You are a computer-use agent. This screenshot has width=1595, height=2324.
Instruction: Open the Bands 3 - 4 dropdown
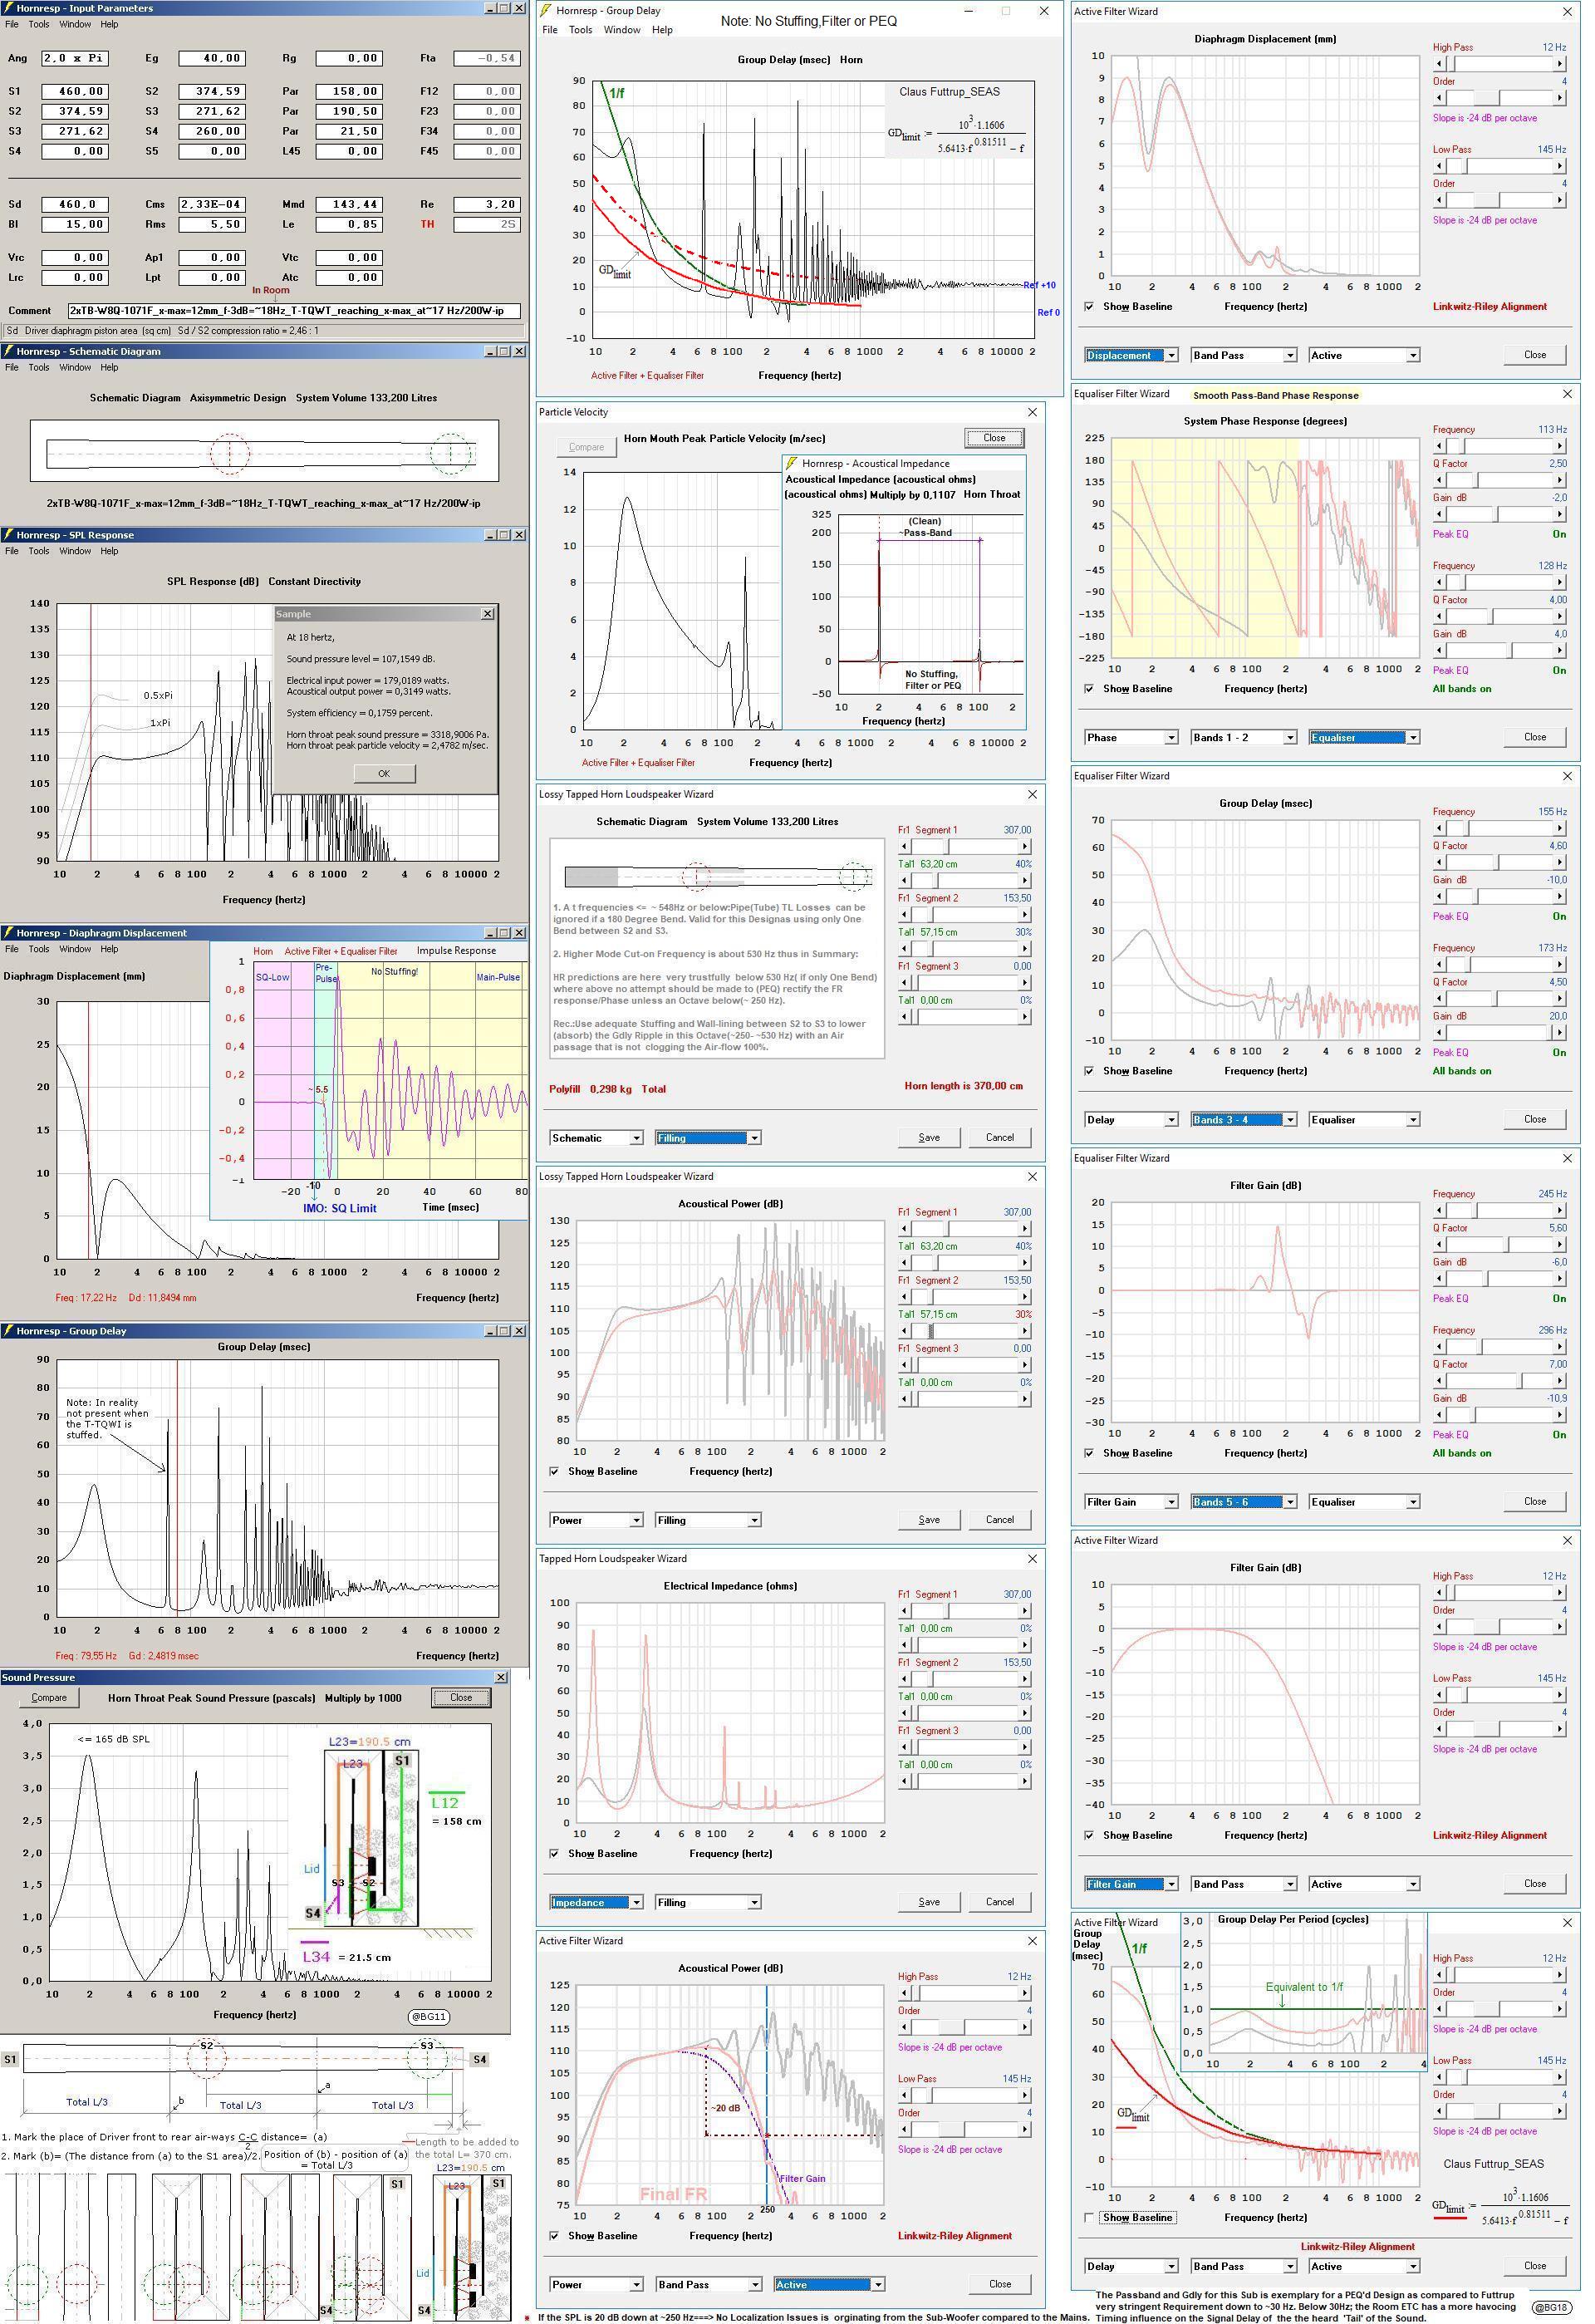coord(1243,1119)
